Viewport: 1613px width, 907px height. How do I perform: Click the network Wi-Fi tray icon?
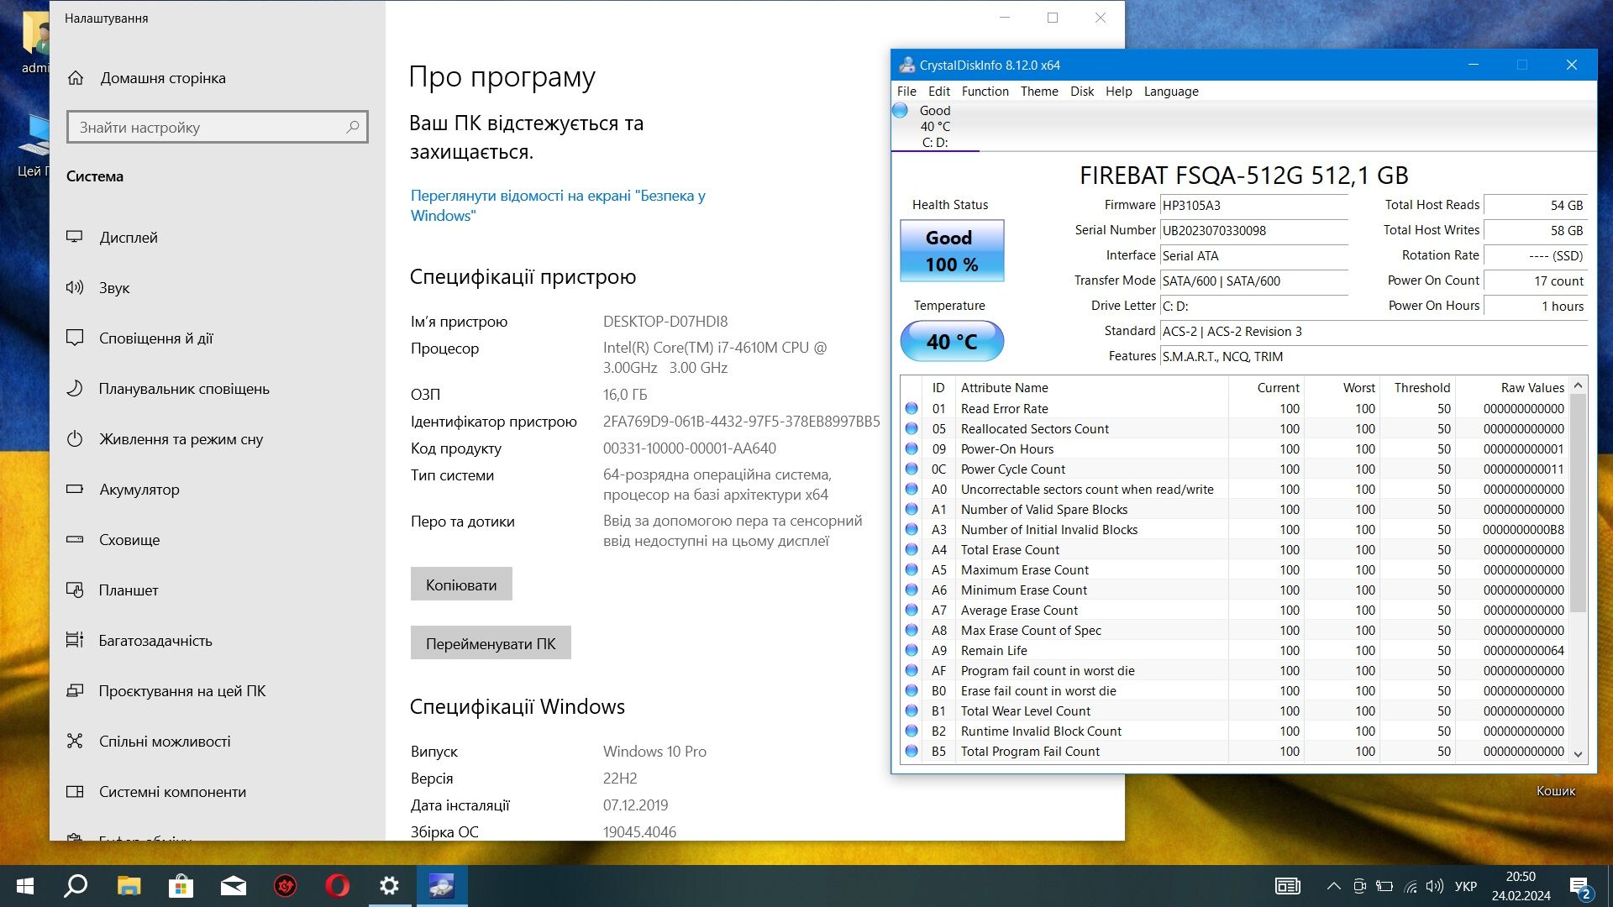1411,886
